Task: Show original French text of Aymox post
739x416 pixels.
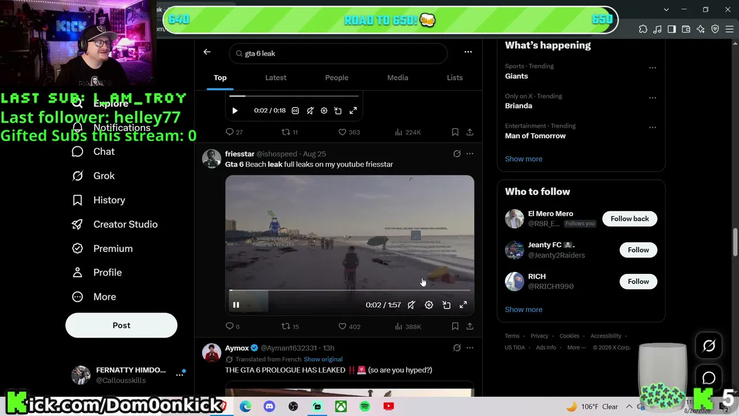Action: coord(323,359)
